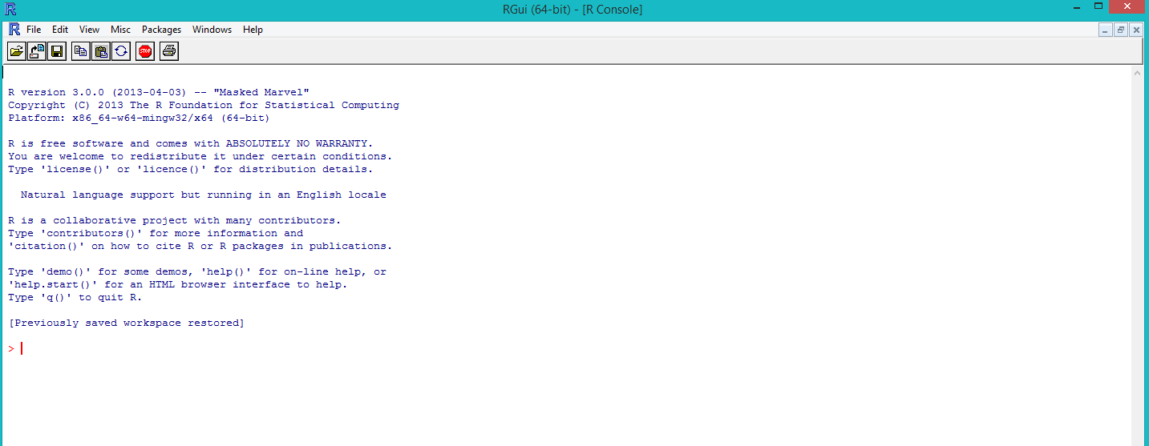Close the R Console child window
This screenshot has height=446, width=1149.
coord(1136,30)
